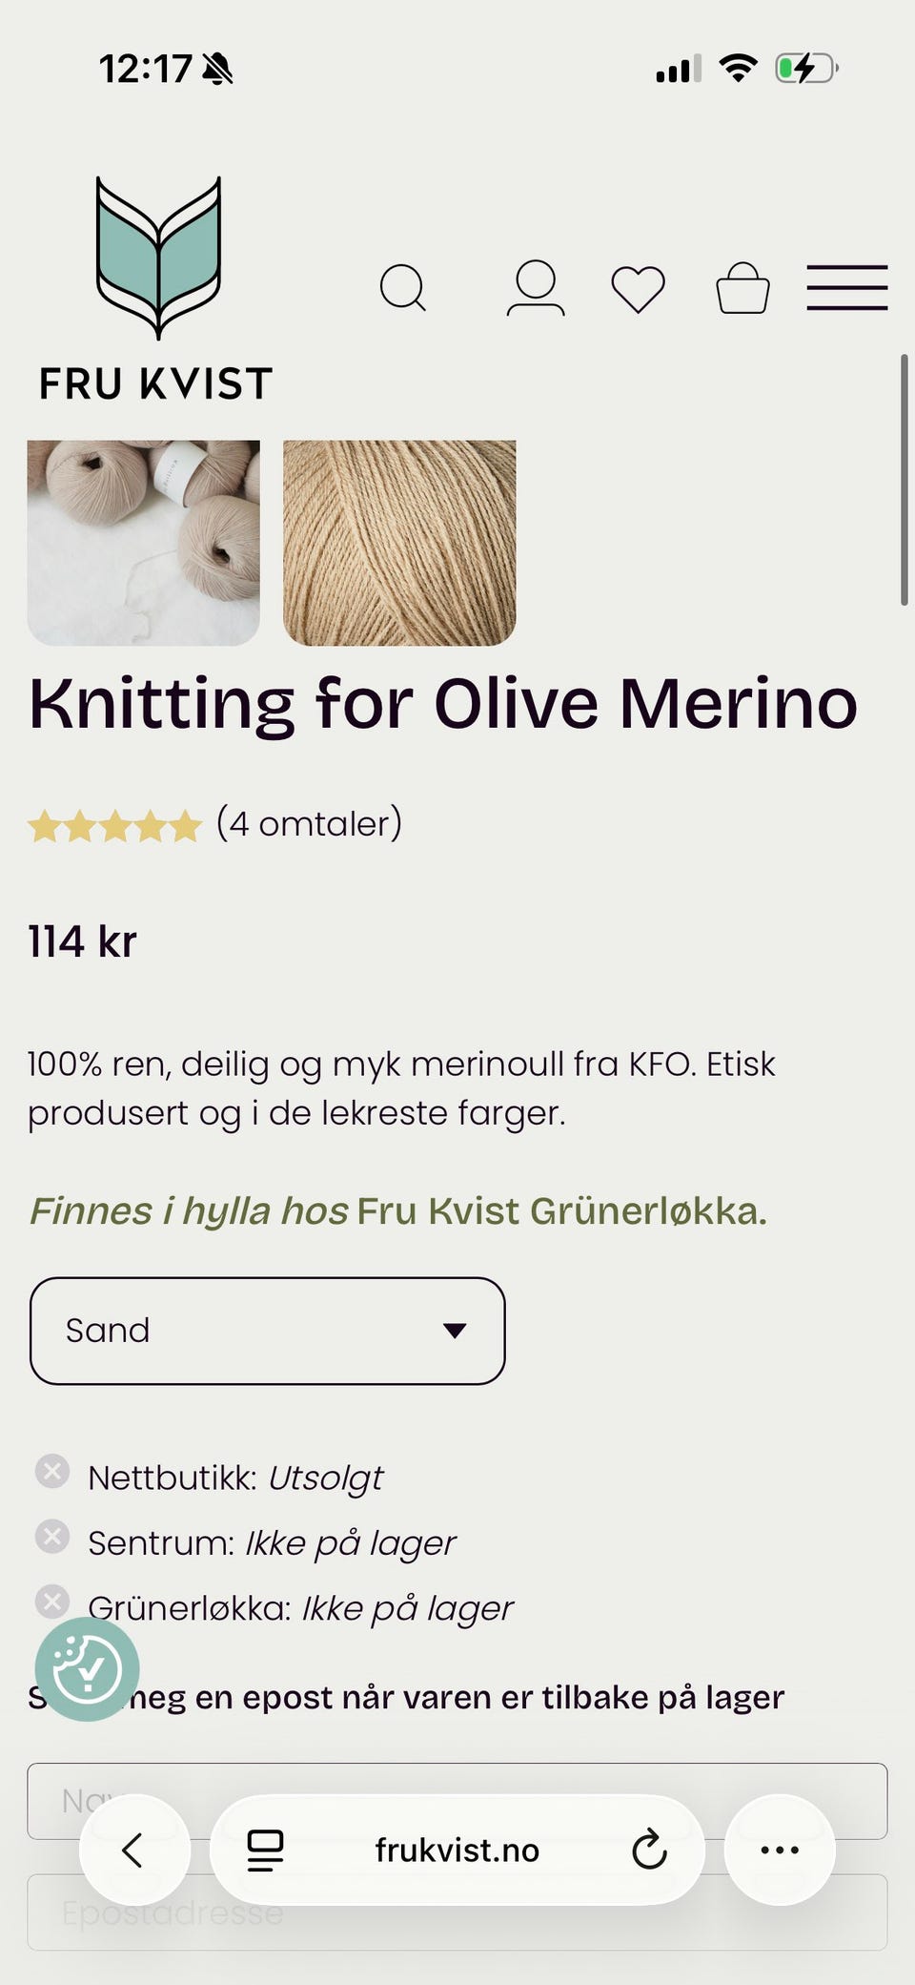Open the shopping bag icon
The height and width of the screenshot is (1985, 915).
point(742,289)
